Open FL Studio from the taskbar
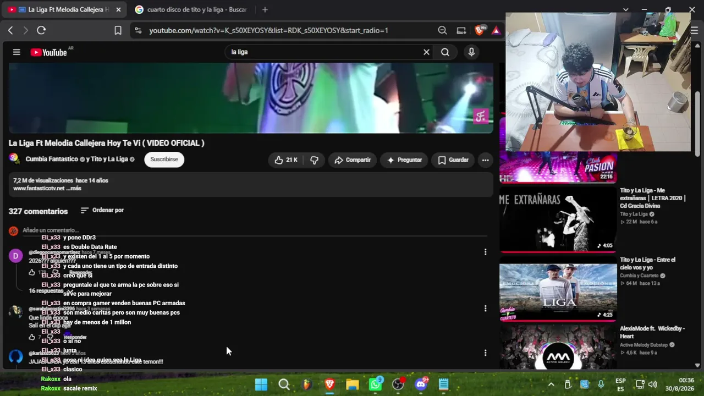704x396 pixels. click(307, 384)
